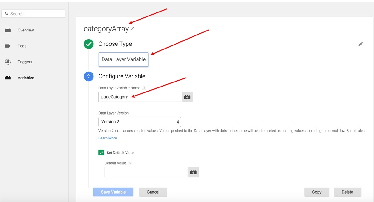Select Variables in the sidebar

coord(26,78)
